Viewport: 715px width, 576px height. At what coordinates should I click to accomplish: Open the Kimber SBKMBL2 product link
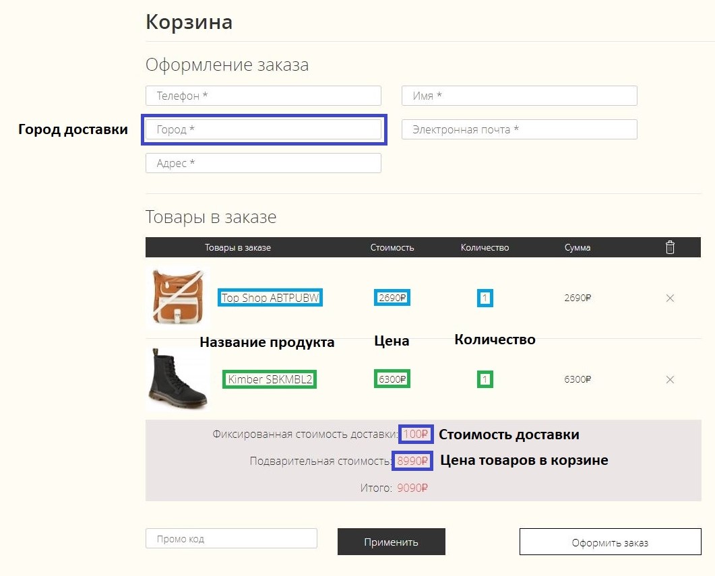click(270, 379)
